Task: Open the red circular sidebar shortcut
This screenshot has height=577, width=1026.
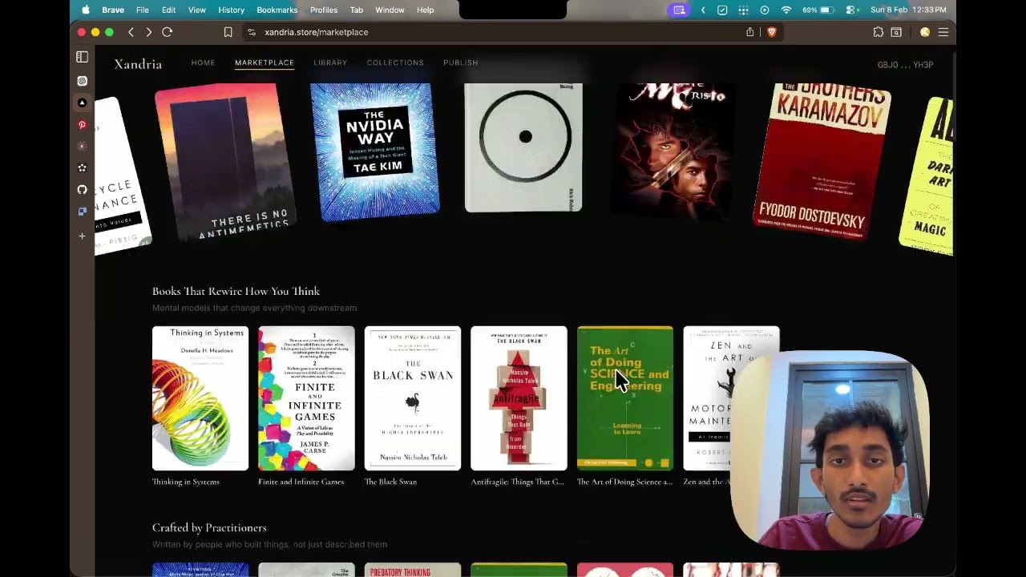Action: pos(82,147)
